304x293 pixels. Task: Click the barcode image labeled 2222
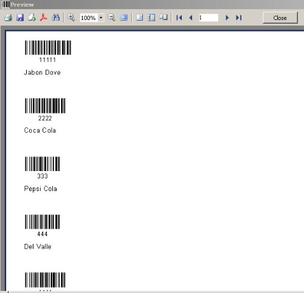45,106
